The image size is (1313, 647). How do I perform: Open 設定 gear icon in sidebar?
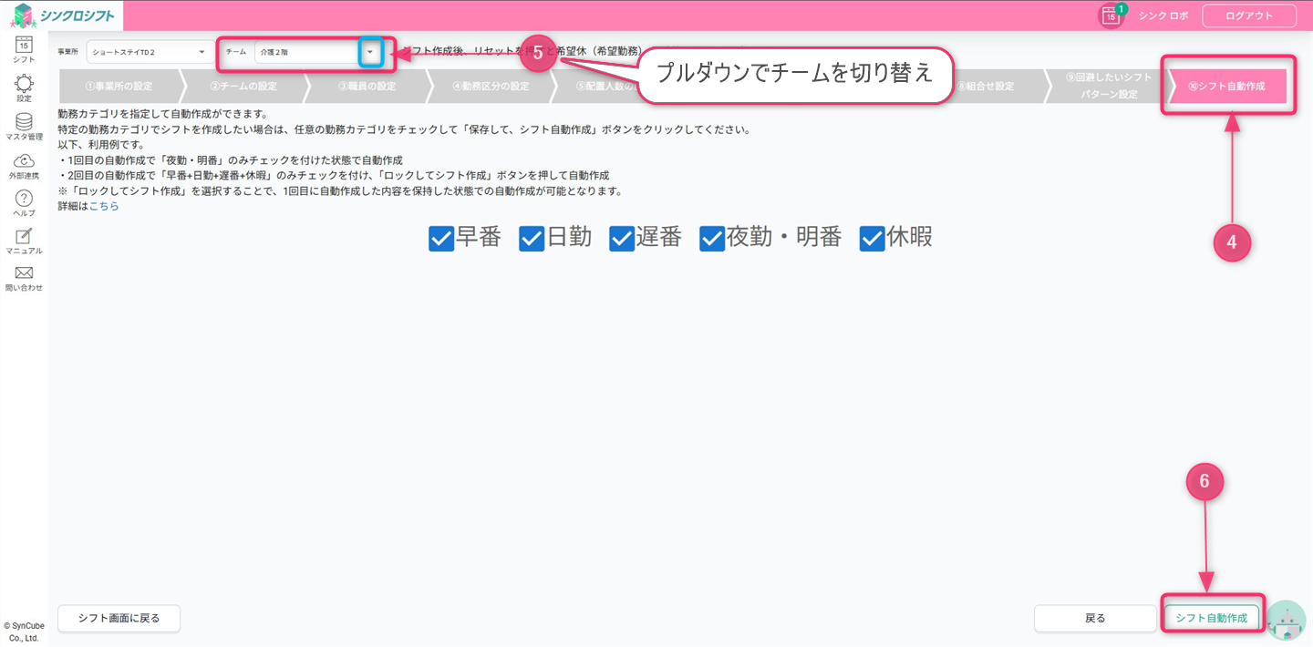[24, 84]
